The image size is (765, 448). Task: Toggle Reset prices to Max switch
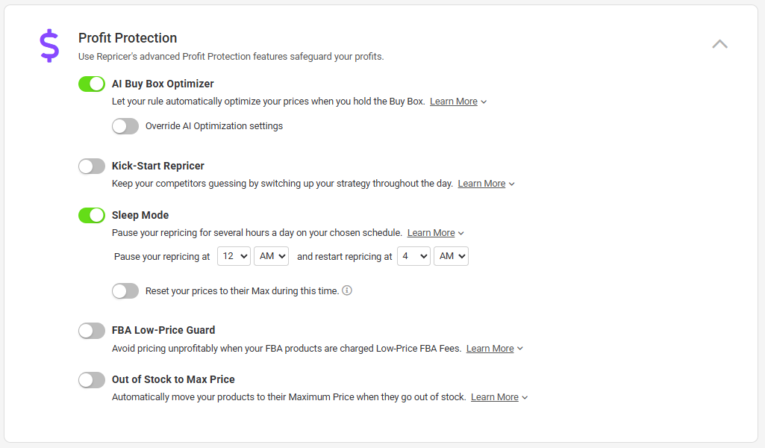(125, 290)
